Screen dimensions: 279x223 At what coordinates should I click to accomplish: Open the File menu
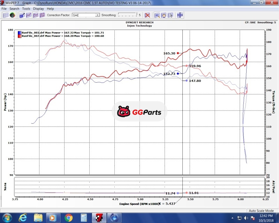(4, 8)
